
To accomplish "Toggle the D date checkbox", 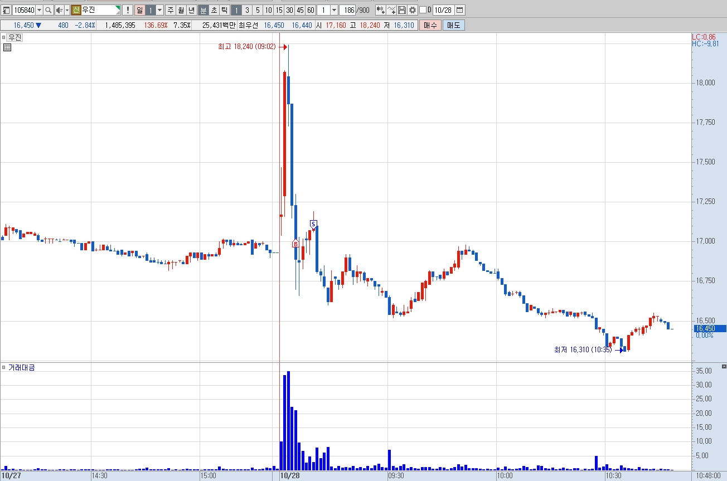I will click(x=423, y=10).
